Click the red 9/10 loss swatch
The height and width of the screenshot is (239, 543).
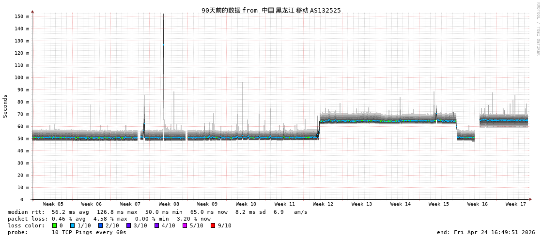coord(213,225)
